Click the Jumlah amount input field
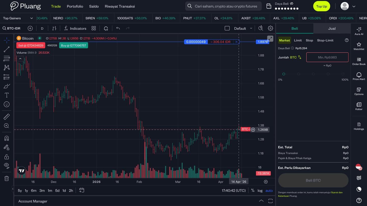The image size is (367, 206). point(327,57)
